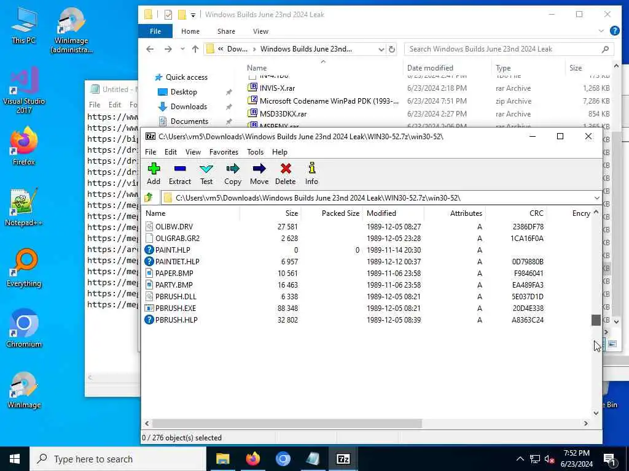Open Downloads in Quick access pane

(x=189, y=107)
